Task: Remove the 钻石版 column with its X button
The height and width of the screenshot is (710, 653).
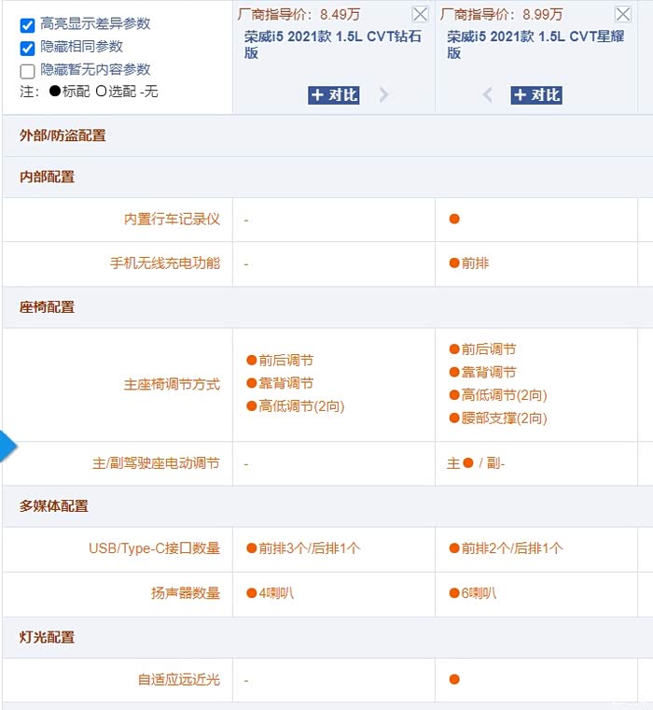Action: 420,15
